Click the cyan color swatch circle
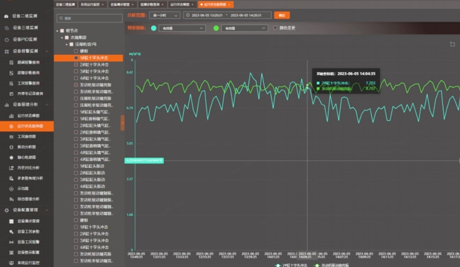 point(154,28)
